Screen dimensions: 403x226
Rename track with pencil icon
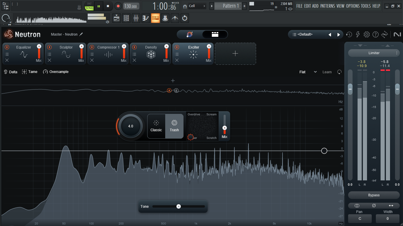[81, 34]
